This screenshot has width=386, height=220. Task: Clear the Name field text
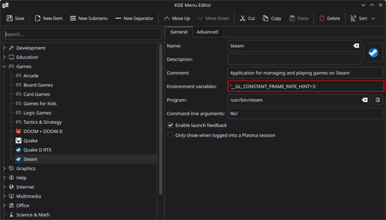pyautogui.click(x=356, y=46)
